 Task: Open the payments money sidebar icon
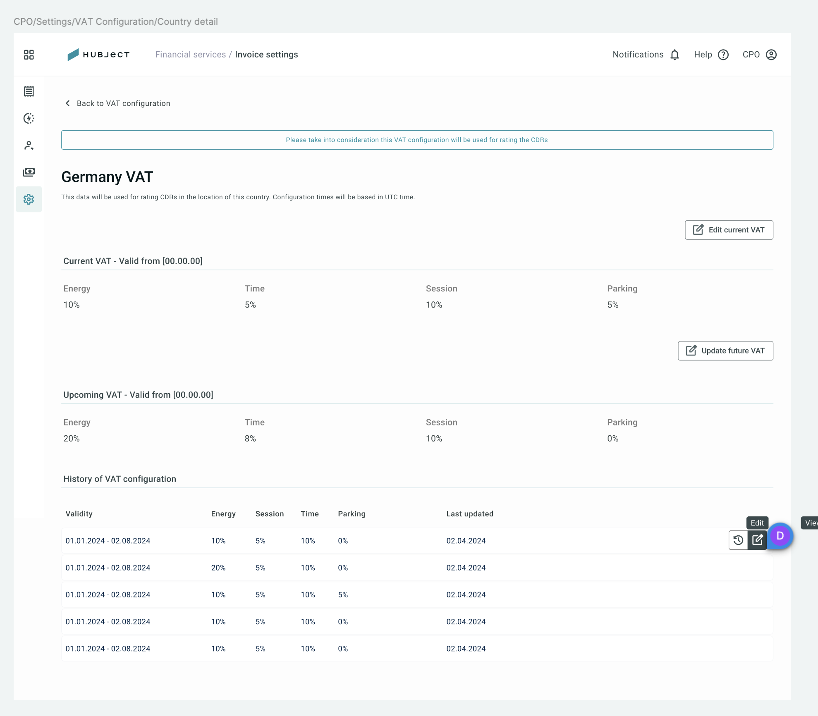pyautogui.click(x=29, y=172)
